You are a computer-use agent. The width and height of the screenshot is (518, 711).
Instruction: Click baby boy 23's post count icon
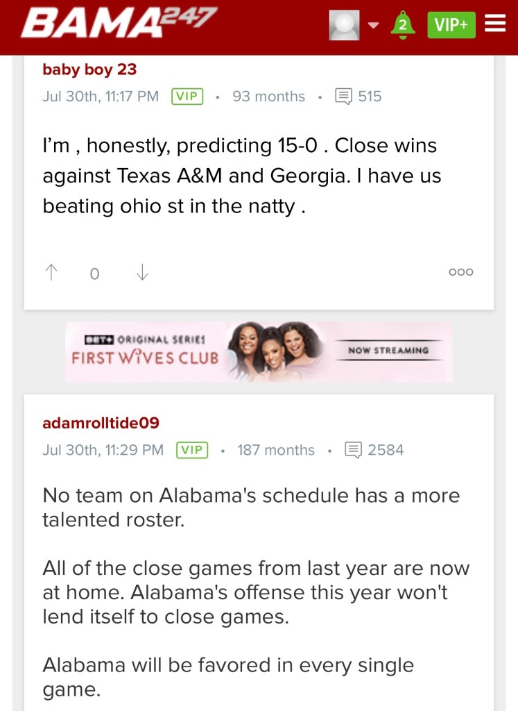coord(344,97)
